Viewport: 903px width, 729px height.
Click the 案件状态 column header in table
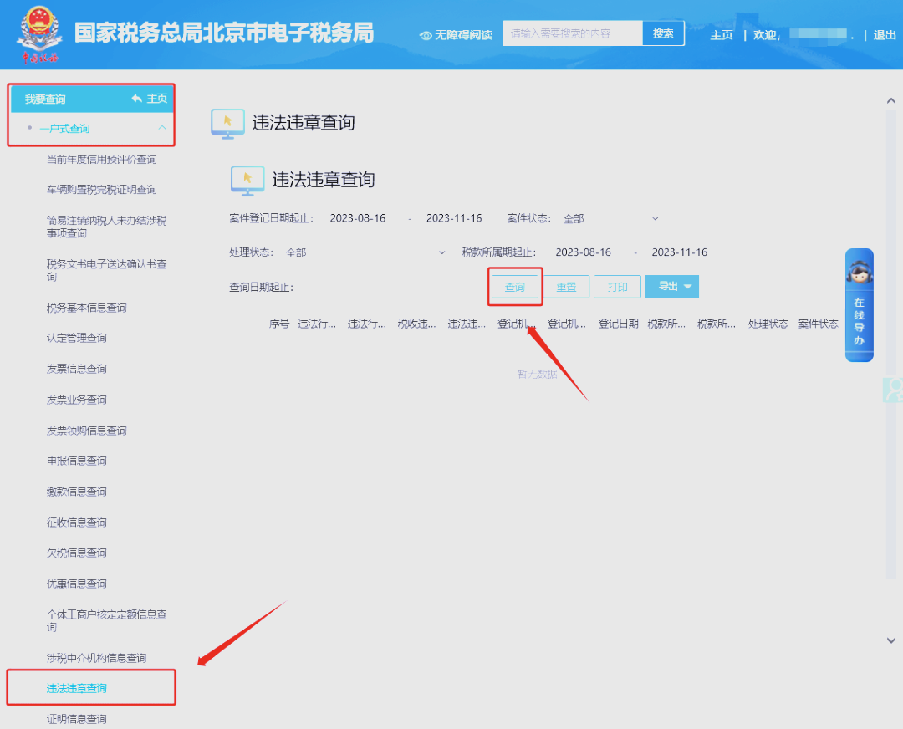tap(819, 324)
